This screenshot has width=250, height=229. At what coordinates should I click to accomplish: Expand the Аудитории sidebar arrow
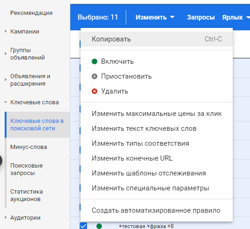[6, 217]
